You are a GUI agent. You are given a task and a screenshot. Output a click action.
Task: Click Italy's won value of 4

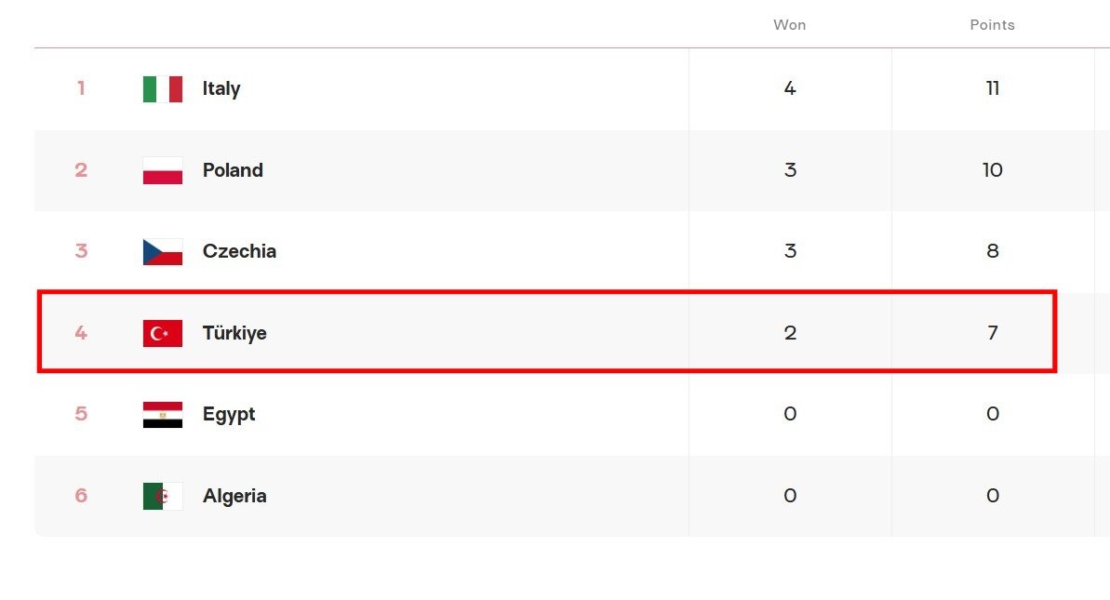point(790,88)
